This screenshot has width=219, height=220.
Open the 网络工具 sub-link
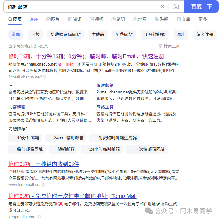[105, 107]
